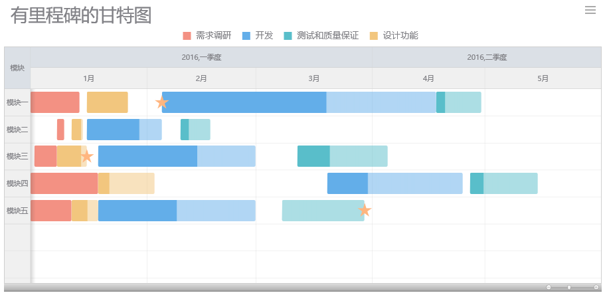605x299 pixels.
Task: Toggle the 测试和质量保证 legend series
Action: [x=321, y=35]
